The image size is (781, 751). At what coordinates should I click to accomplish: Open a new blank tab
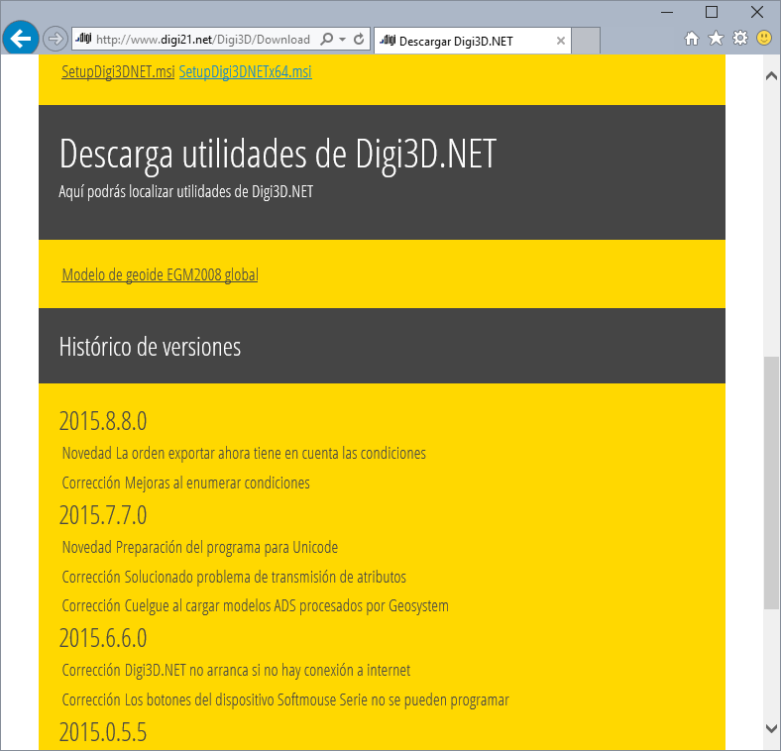[x=587, y=41]
